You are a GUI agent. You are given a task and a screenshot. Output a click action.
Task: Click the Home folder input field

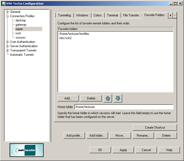coord(124,107)
